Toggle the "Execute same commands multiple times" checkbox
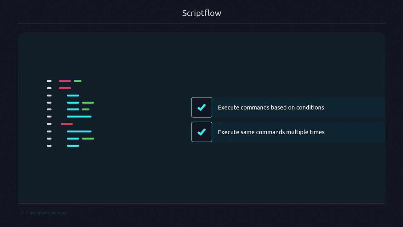 click(x=201, y=132)
